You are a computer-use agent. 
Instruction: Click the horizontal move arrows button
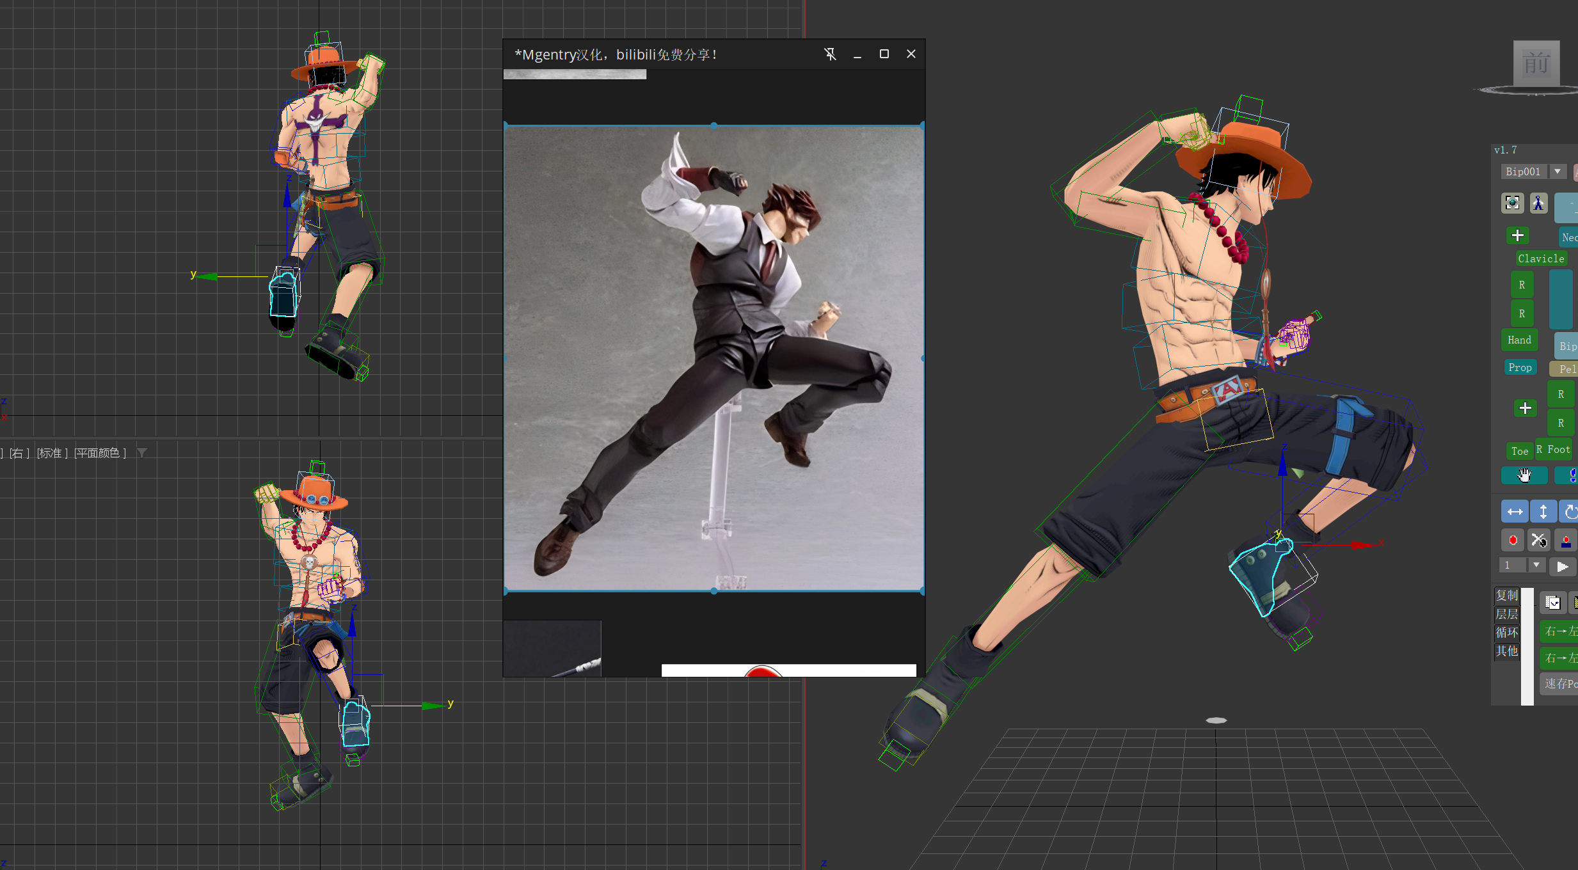1515,512
